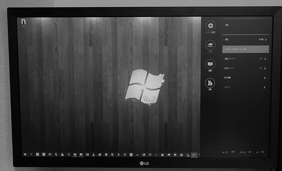Select the OSD ロック menu label

229,68
